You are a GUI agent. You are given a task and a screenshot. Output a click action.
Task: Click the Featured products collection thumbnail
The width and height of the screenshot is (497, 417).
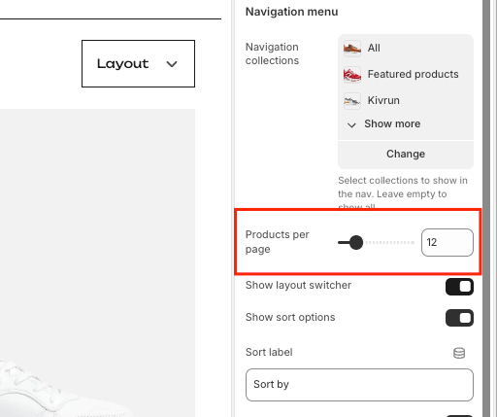coord(352,75)
